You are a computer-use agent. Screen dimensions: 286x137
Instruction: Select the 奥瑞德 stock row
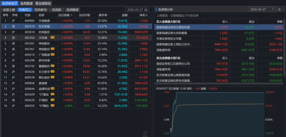[x=77, y=83]
